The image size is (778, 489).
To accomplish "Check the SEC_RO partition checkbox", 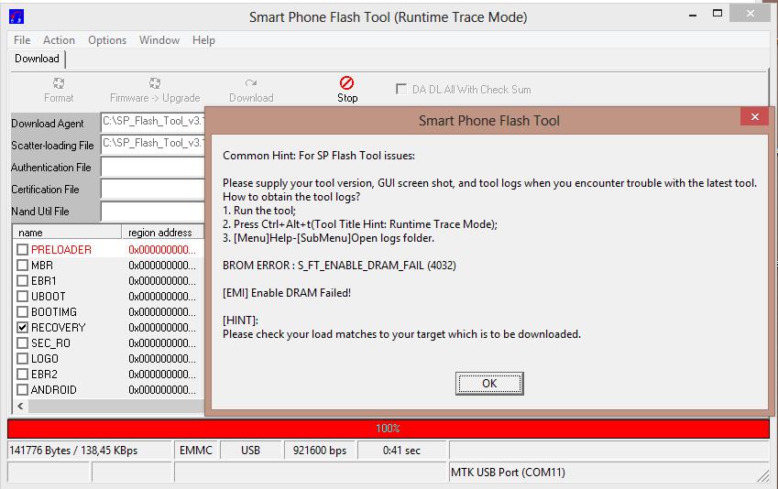I will coord(22,342).
